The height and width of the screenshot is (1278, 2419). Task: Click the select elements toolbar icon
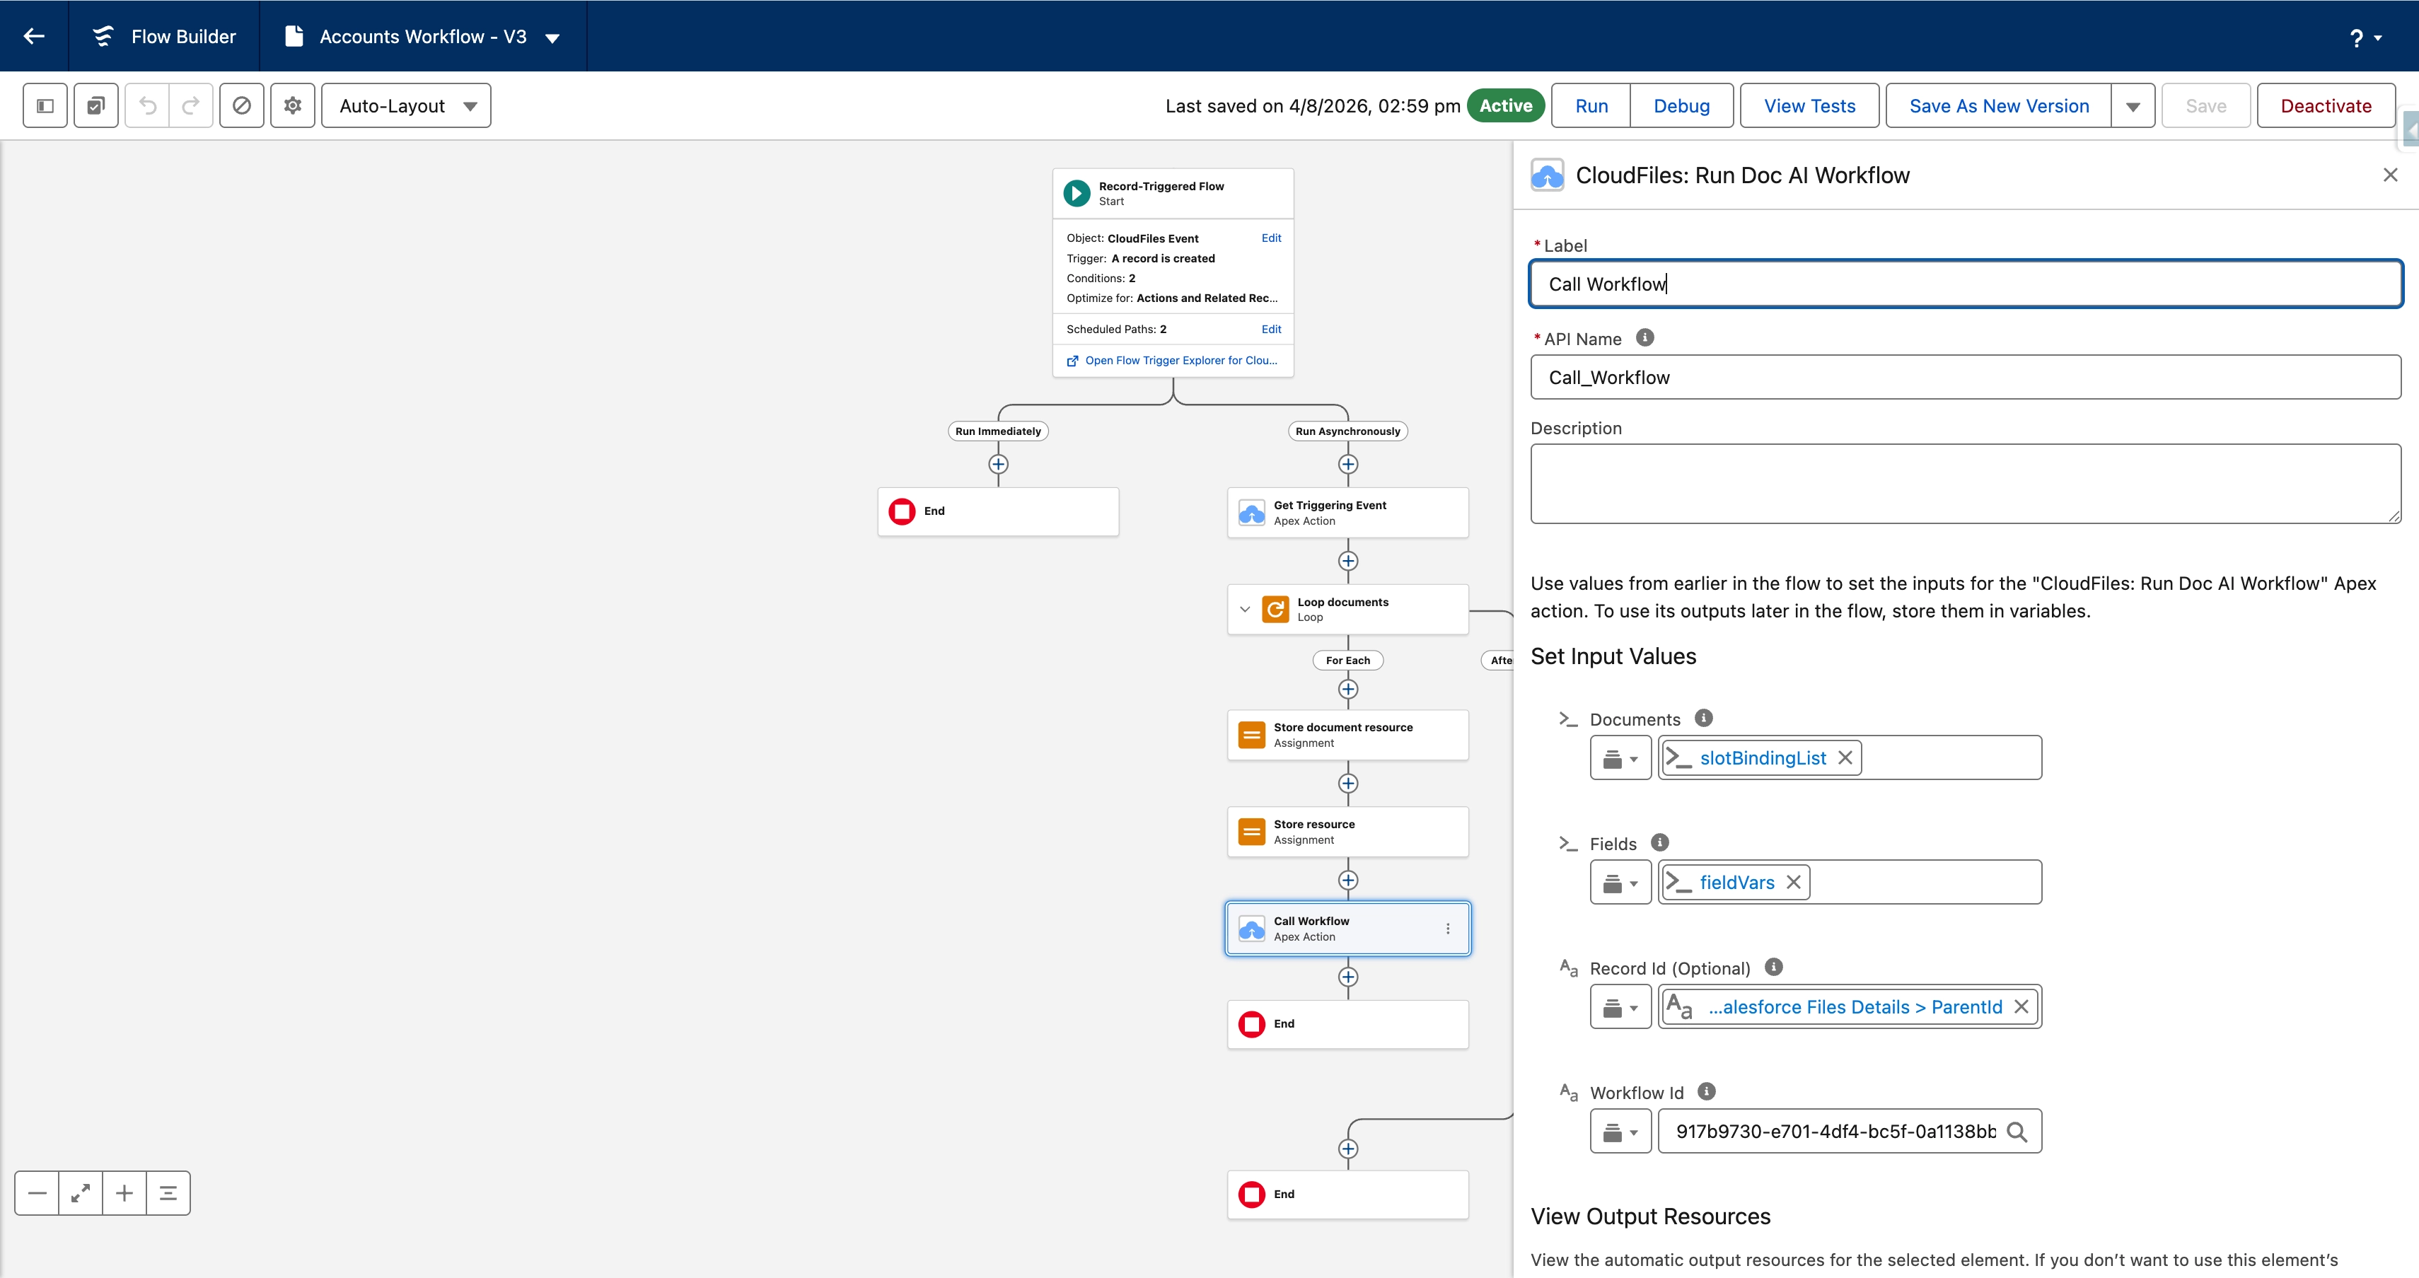click(95, 105)
